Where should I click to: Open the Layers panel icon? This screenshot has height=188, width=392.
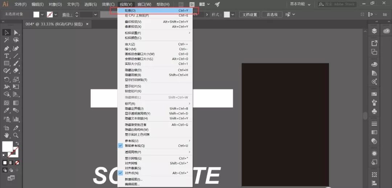point(374,31)
